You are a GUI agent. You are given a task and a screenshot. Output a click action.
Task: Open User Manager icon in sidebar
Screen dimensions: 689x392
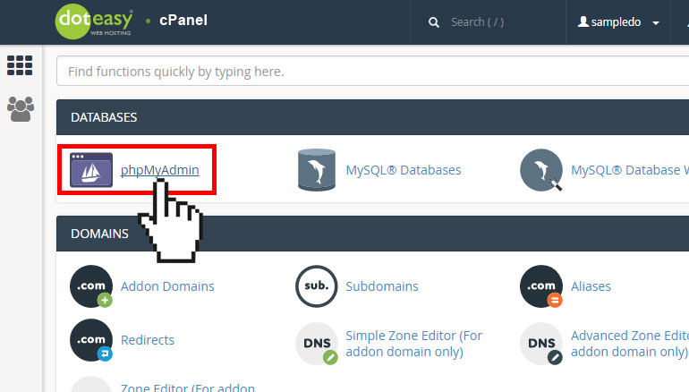click(20, 109)
